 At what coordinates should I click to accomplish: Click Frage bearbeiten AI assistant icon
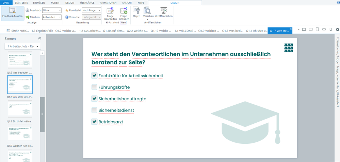click(110, 12)
